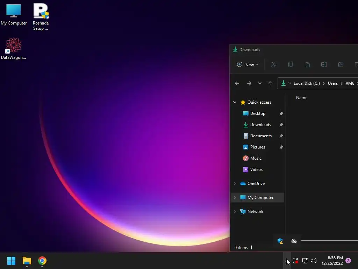358x269 pixels.
Task: Click the Rename icon in toolbar
Action: click(324, 65)
